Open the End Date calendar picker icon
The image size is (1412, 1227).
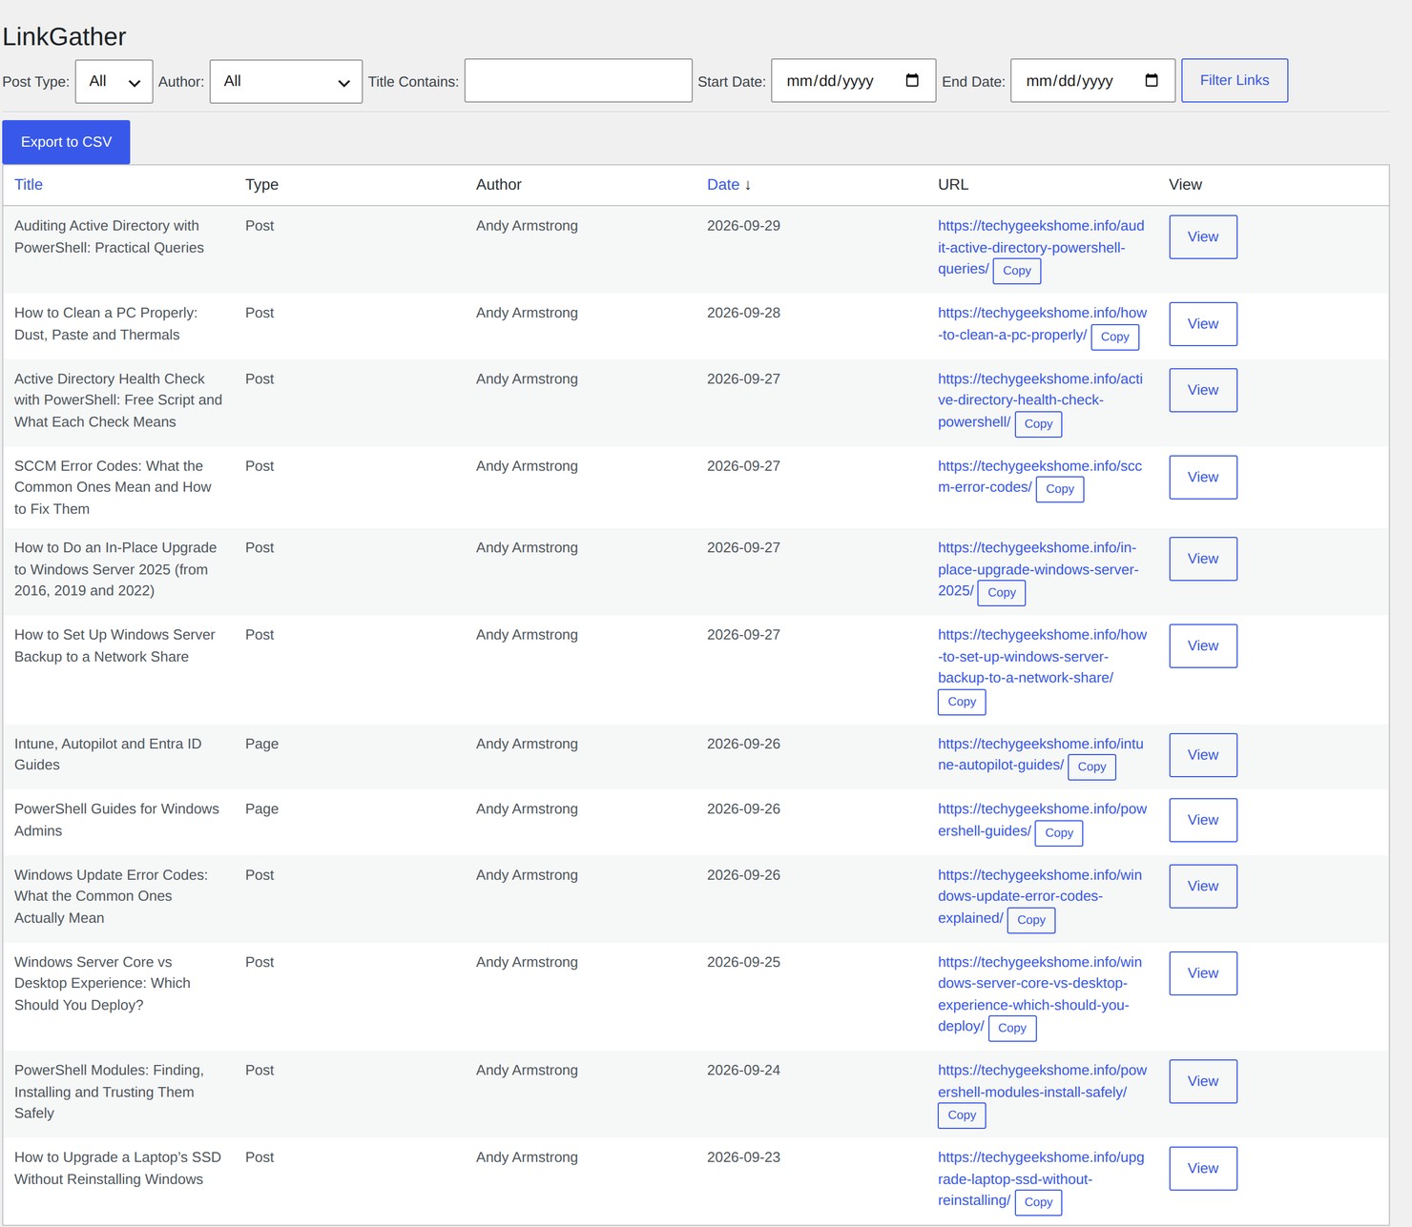click(x=1152, y=80)
